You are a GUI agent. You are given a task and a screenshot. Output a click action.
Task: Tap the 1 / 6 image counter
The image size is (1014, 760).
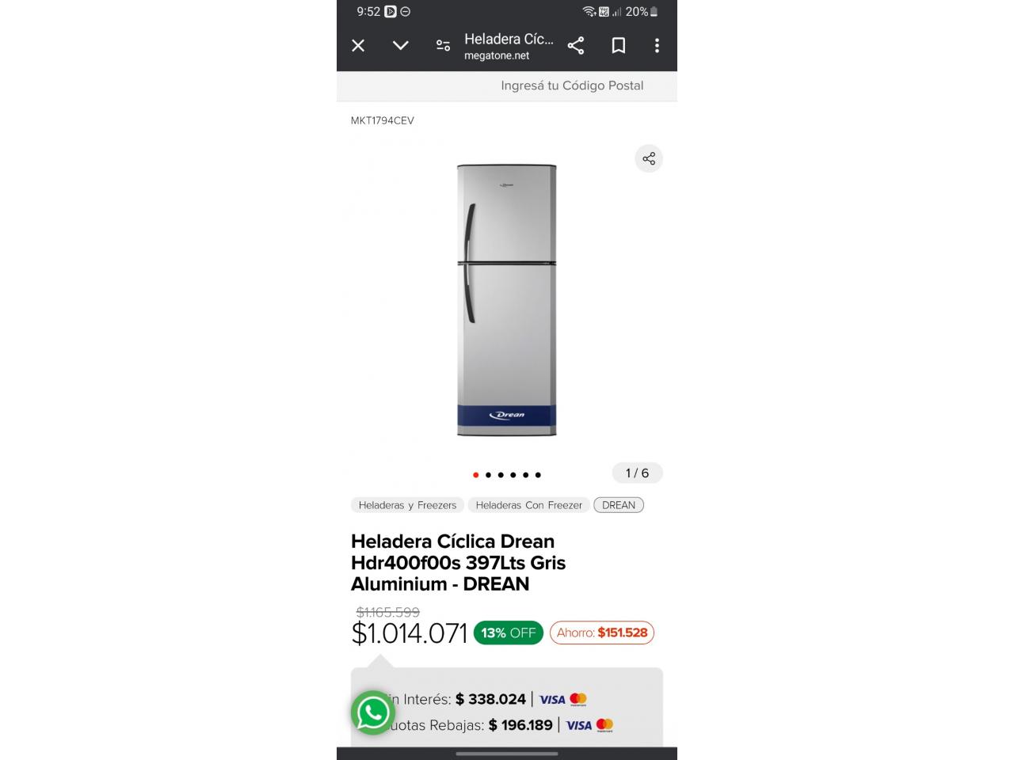click(x=637, y=473)
